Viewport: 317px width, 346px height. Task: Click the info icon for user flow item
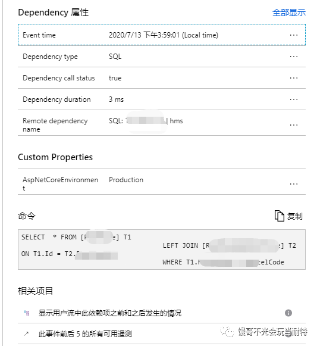tap(288, 313)
